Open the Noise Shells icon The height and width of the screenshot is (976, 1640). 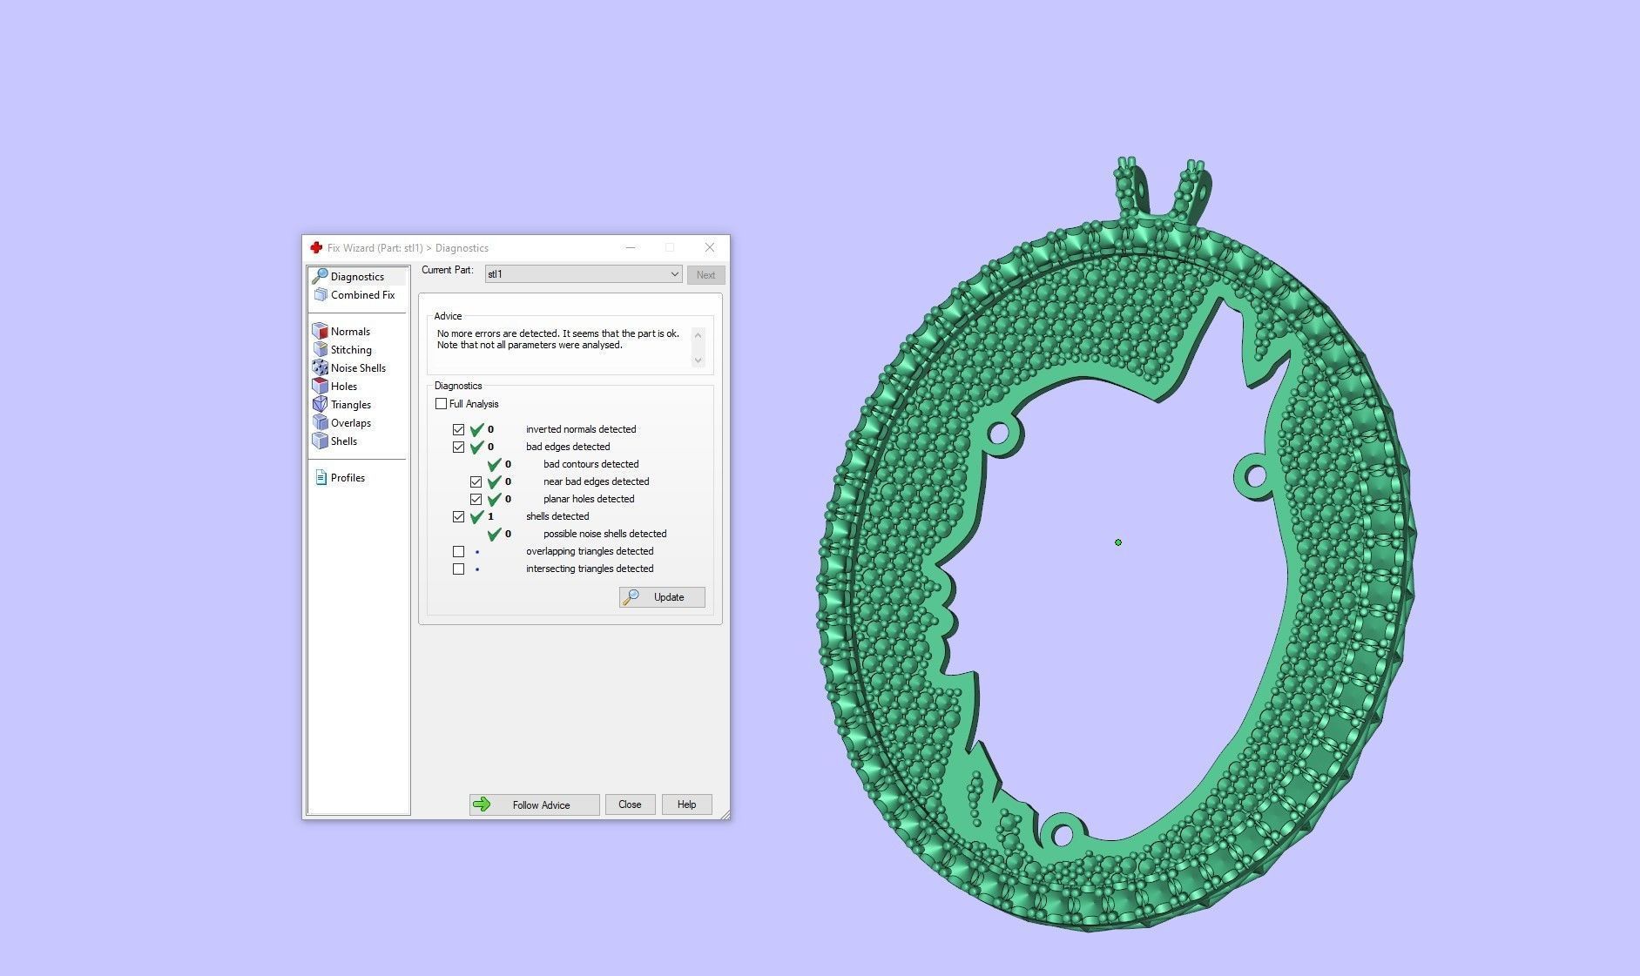(320, 367)
